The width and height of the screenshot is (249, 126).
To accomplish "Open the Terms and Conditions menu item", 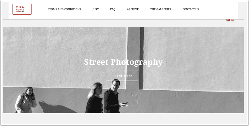I will (65, 9).
